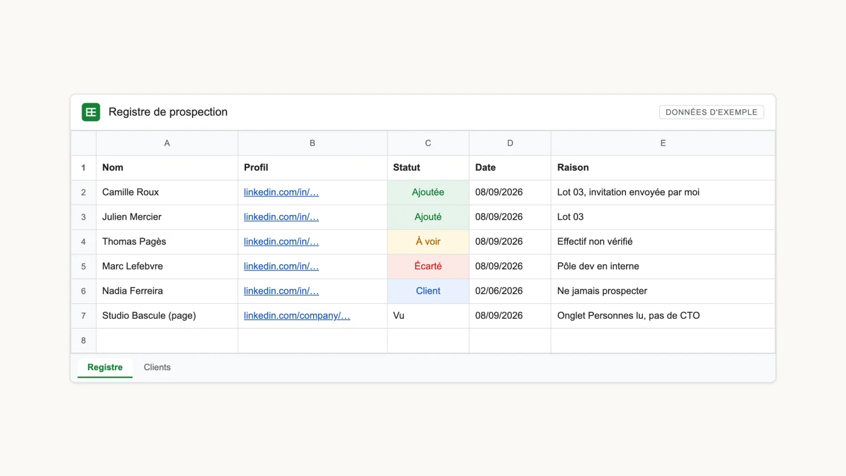Click the Camille Roux name cell

tap(167, 193)
